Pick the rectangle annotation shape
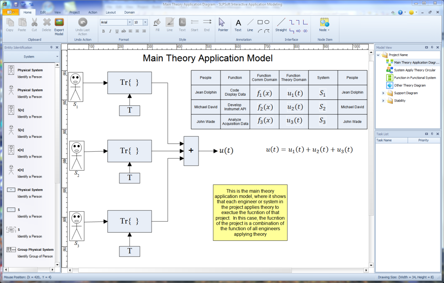Screen dimensions: 444x283 pos(260,22)
